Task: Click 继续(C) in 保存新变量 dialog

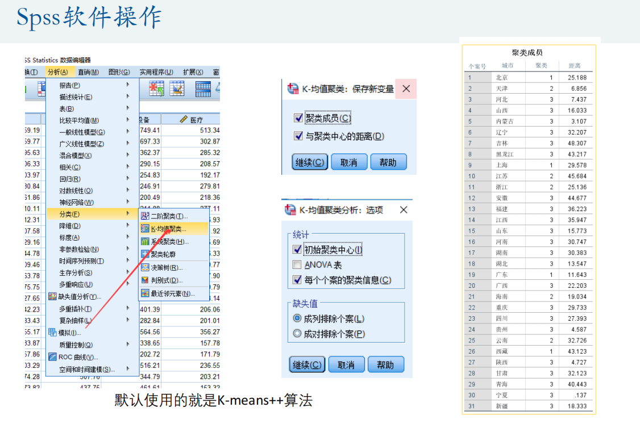Action: [x=310, y=162]
